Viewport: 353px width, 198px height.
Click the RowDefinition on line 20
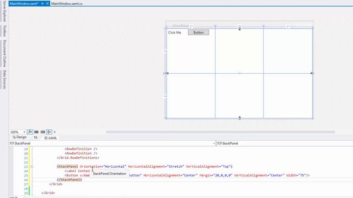pos(81,153)
